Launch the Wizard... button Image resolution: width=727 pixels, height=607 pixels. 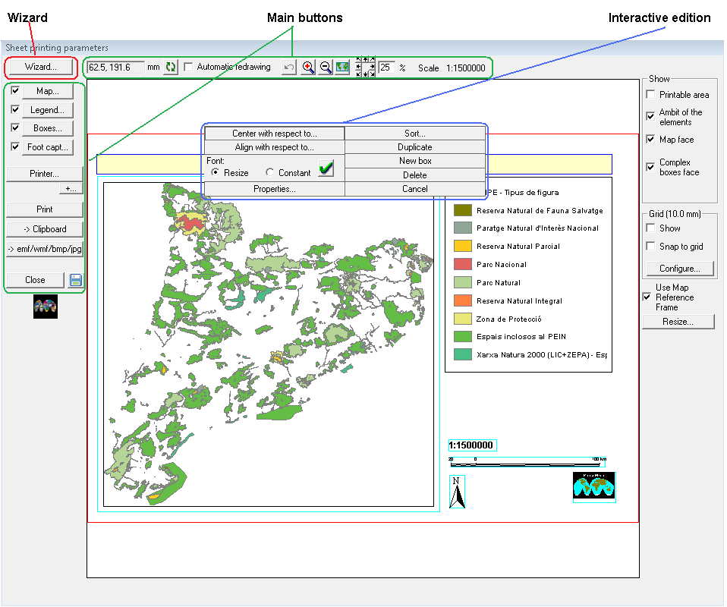tap(40, 67)
